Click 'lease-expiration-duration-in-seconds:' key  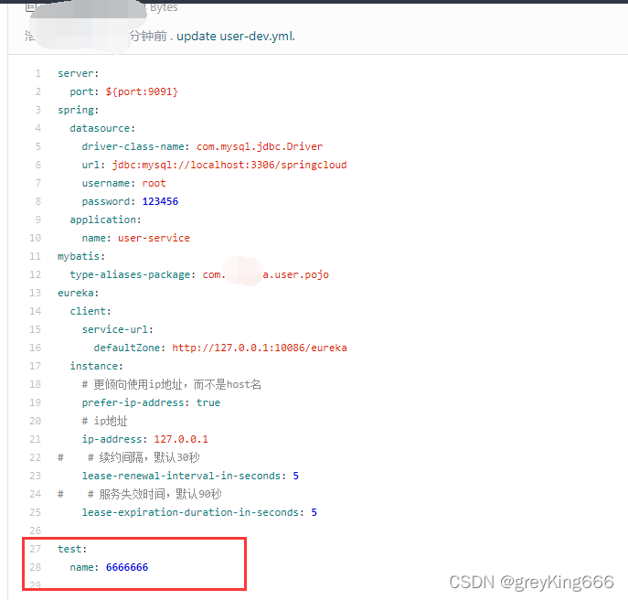pyautogui.click(x=193, y=512)
